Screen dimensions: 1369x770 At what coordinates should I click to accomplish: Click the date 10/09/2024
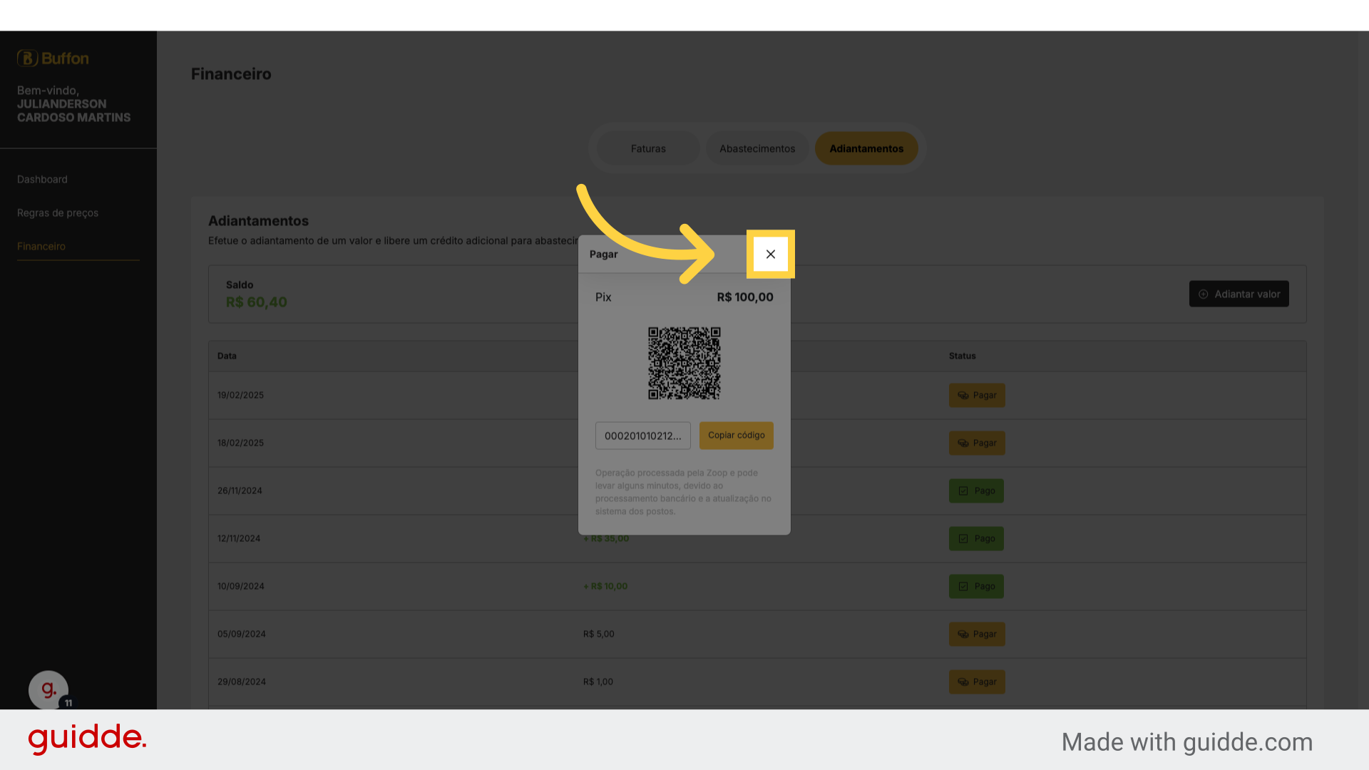[240, 586]
